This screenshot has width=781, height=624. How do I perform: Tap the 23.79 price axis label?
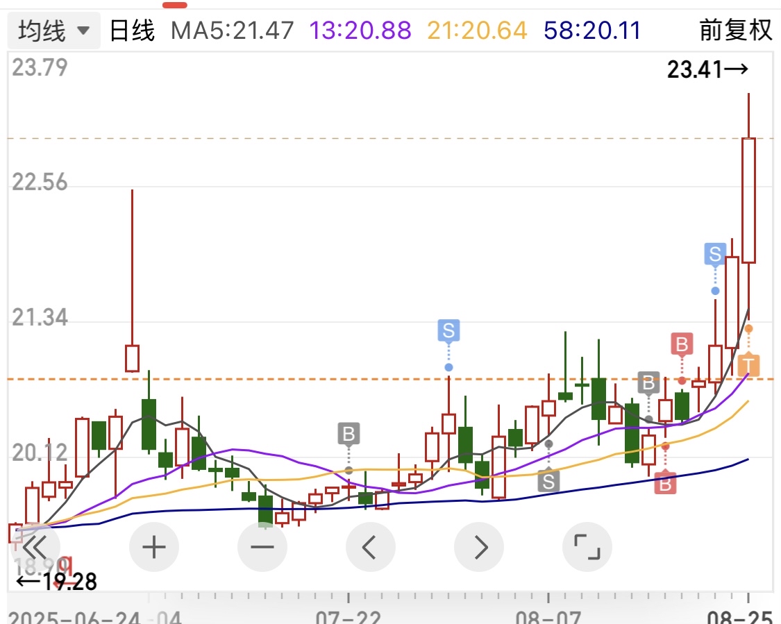[x=40, y=67]
